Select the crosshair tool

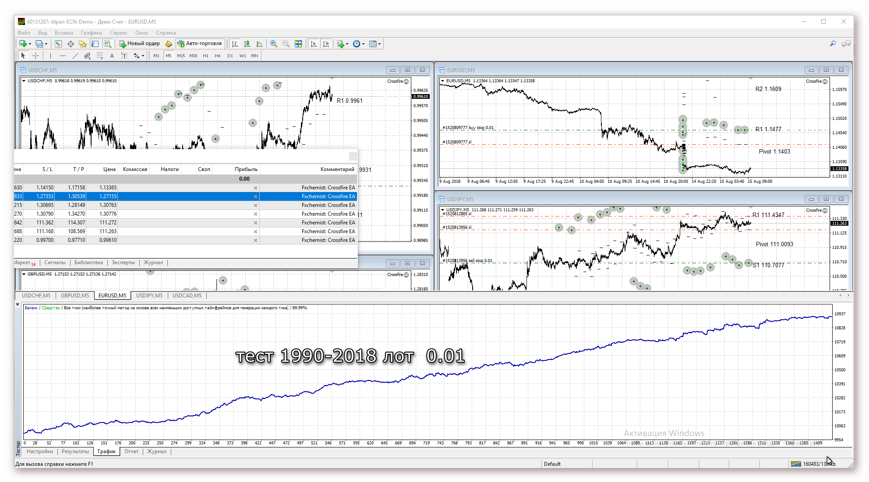point(36,56)
